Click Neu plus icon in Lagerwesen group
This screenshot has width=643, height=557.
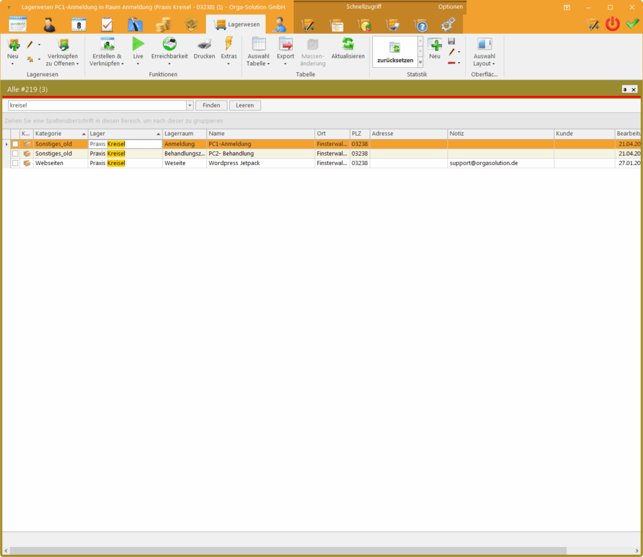(x=13, y=45)
